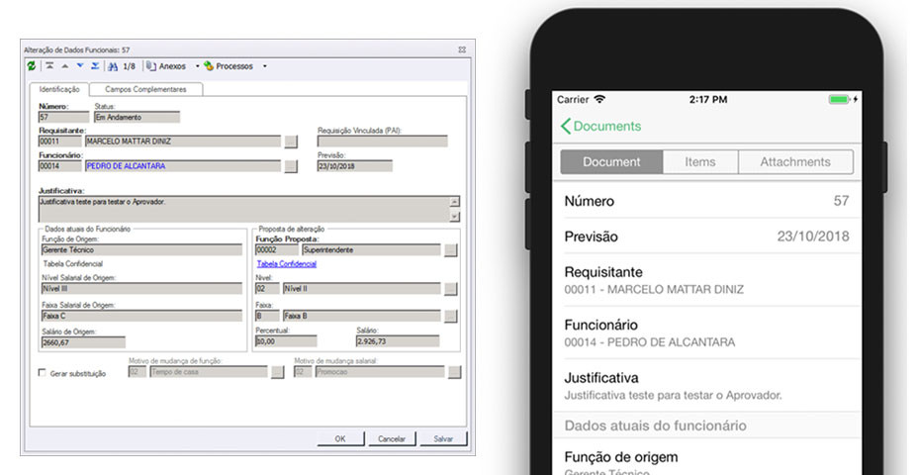Go to first record toolbar icon
The height and width of the screenshot is (475, 918).
pyautogui.click(x=49, y=66)
